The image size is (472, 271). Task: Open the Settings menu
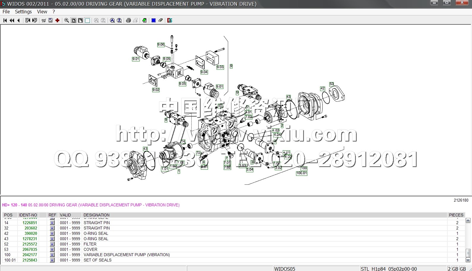[23, 12]
